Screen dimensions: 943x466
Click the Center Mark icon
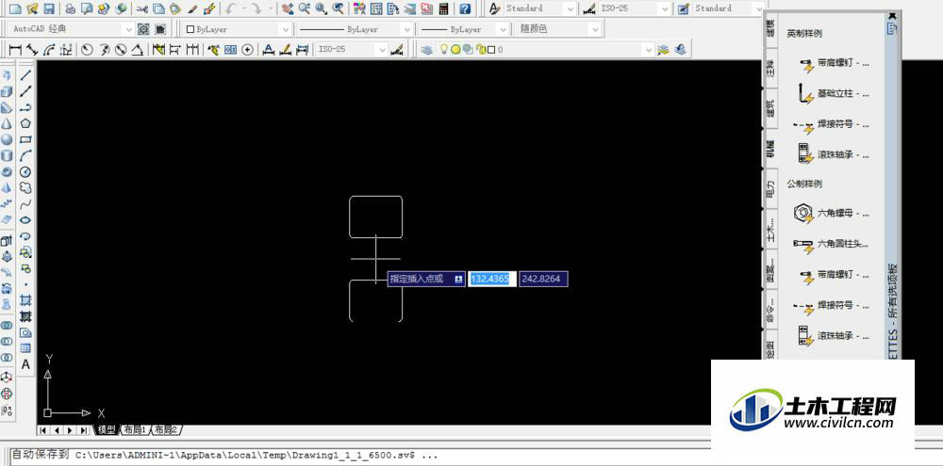pos(247,50)
